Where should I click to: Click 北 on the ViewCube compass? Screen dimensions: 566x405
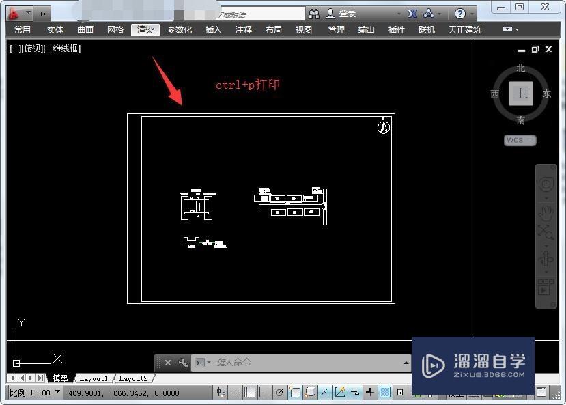tap(520, 68)
